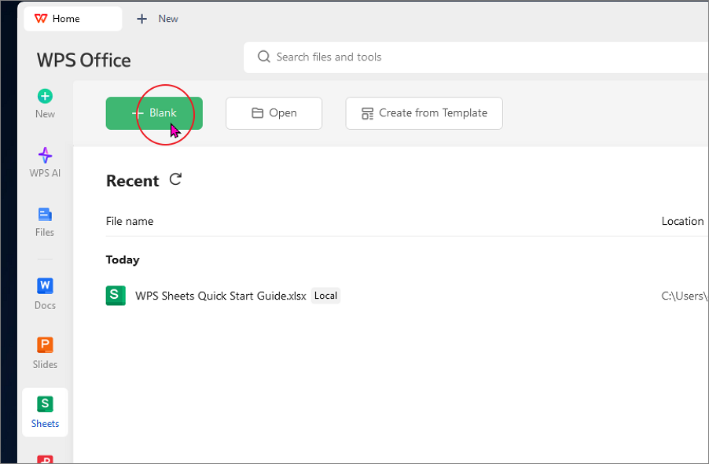The width and height of the screenshot is (709, 464).
Task: Click the C:\Users file location path
Action: (x=685, y=296)
